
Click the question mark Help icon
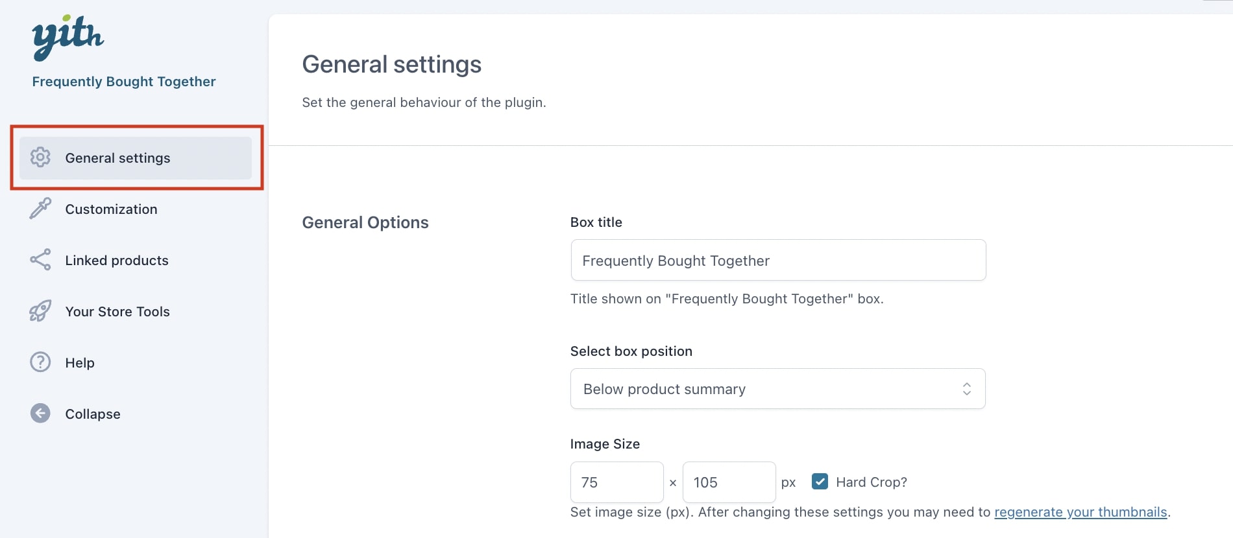[40, 362]
